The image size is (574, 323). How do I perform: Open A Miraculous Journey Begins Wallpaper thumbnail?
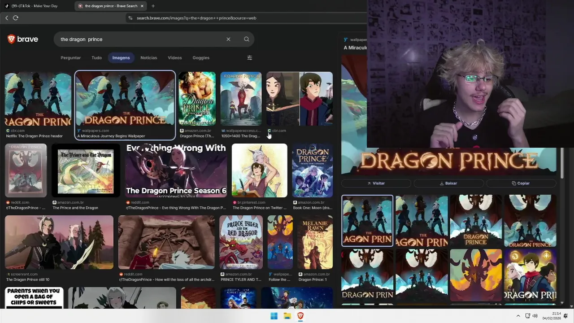[x=125, y=99]
